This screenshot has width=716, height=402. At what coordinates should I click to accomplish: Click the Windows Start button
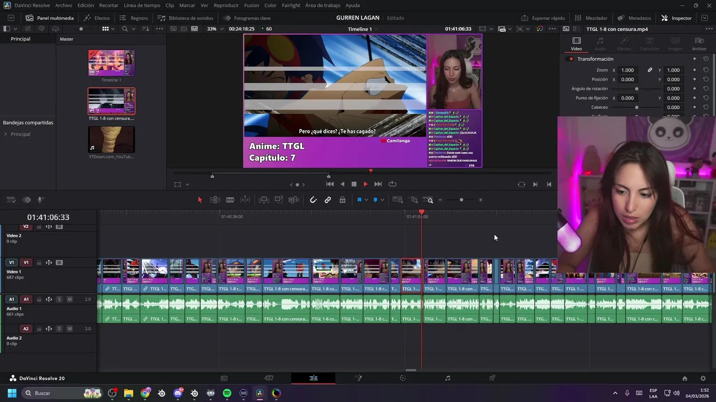pyautogui.click(x=12, y=393)
